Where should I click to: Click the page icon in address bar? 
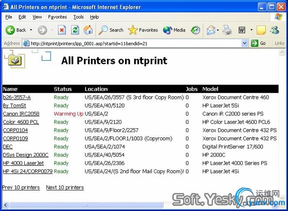tap(26, 43)
